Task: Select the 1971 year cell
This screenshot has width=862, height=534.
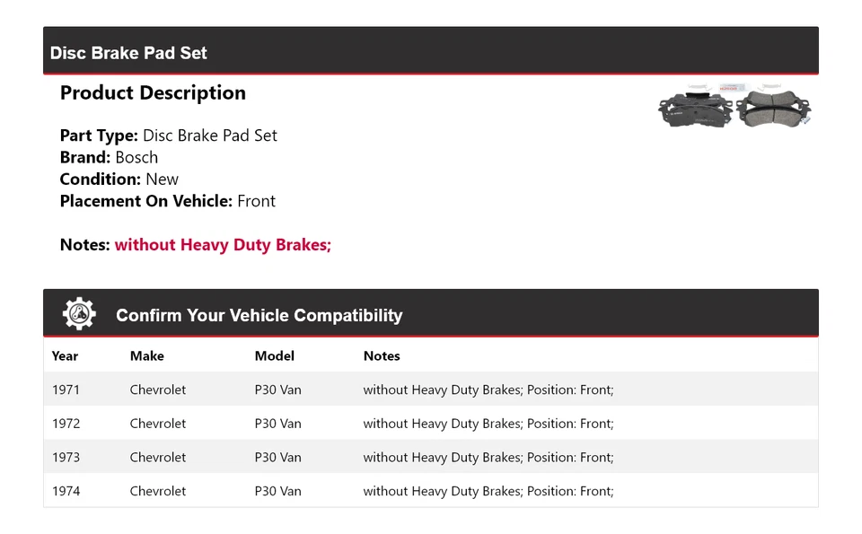Action: (x=66, y=390)
